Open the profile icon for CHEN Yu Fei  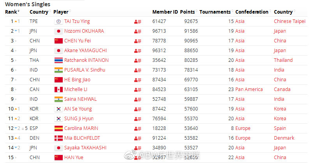point(138,41)
